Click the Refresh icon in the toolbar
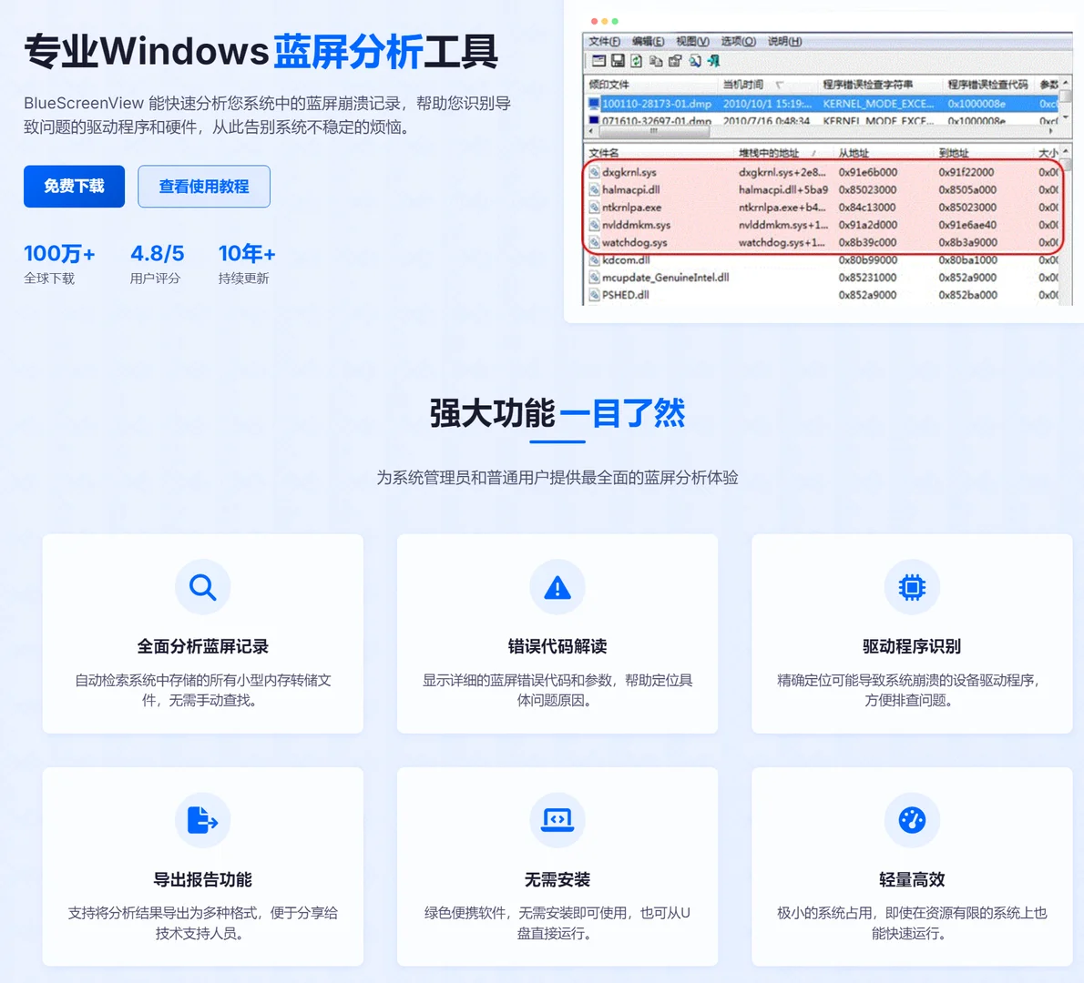 point(637,61)
